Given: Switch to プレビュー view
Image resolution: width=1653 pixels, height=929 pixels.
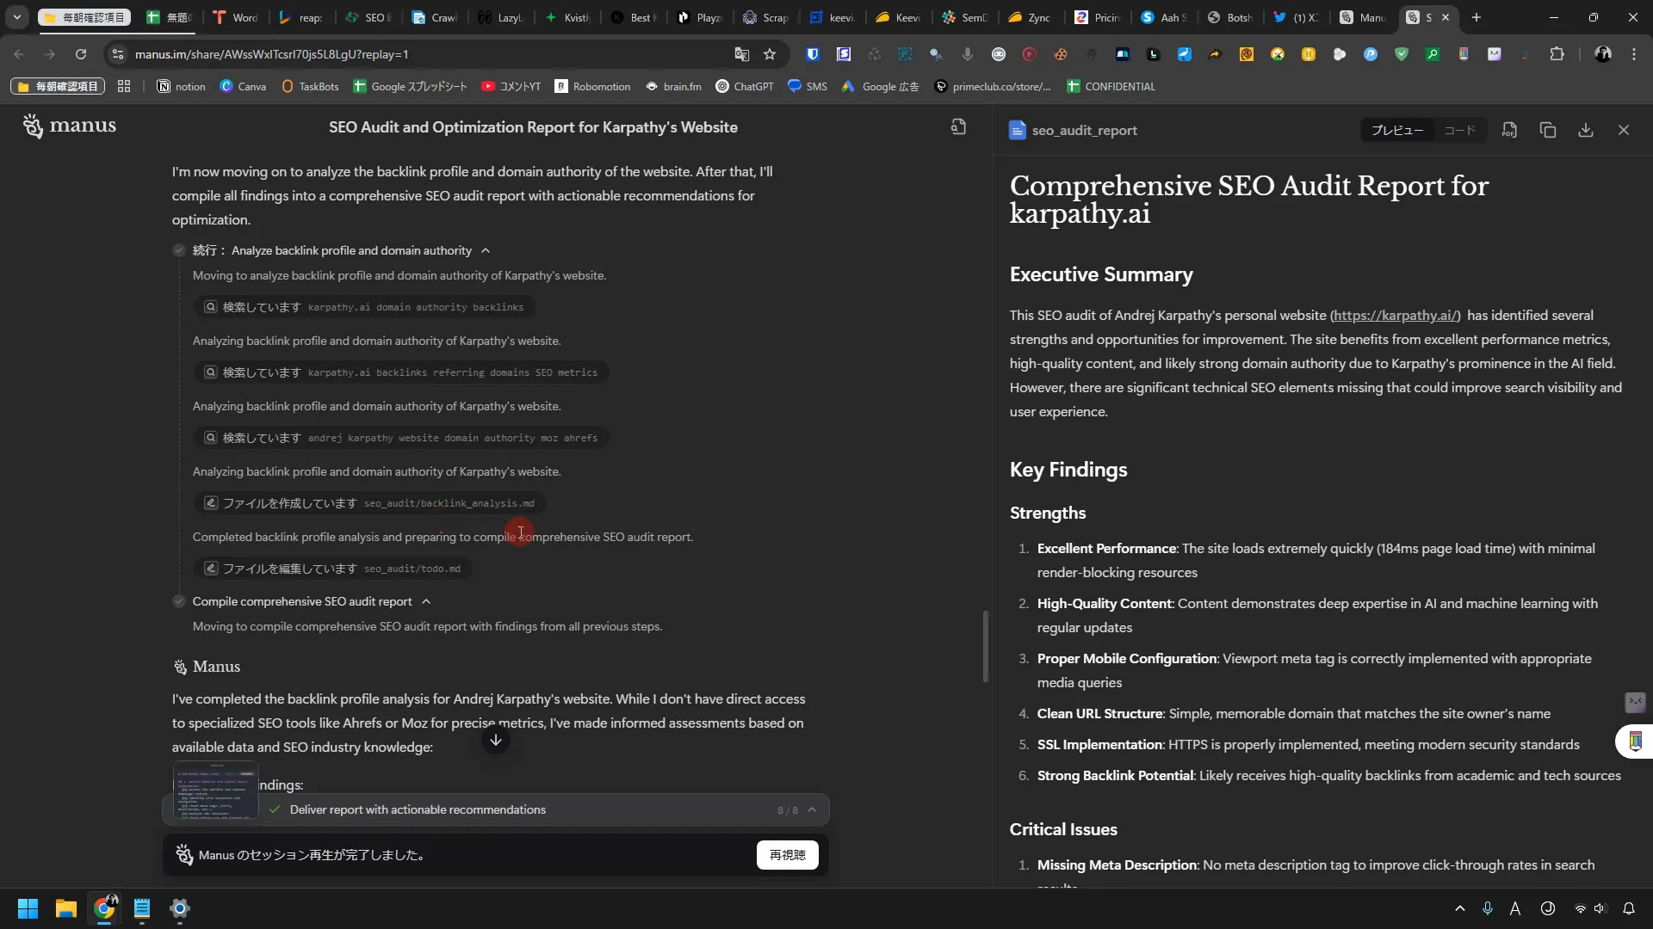Looking at the screenshot, I should click(1396, 130).
